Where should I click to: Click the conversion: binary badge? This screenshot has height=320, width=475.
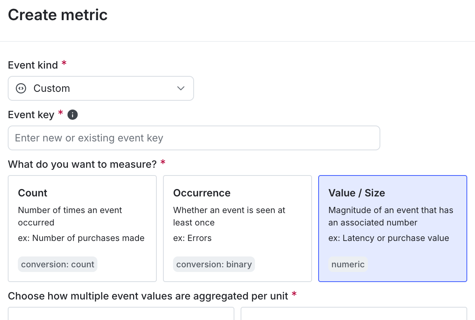[x=214, y=264]
